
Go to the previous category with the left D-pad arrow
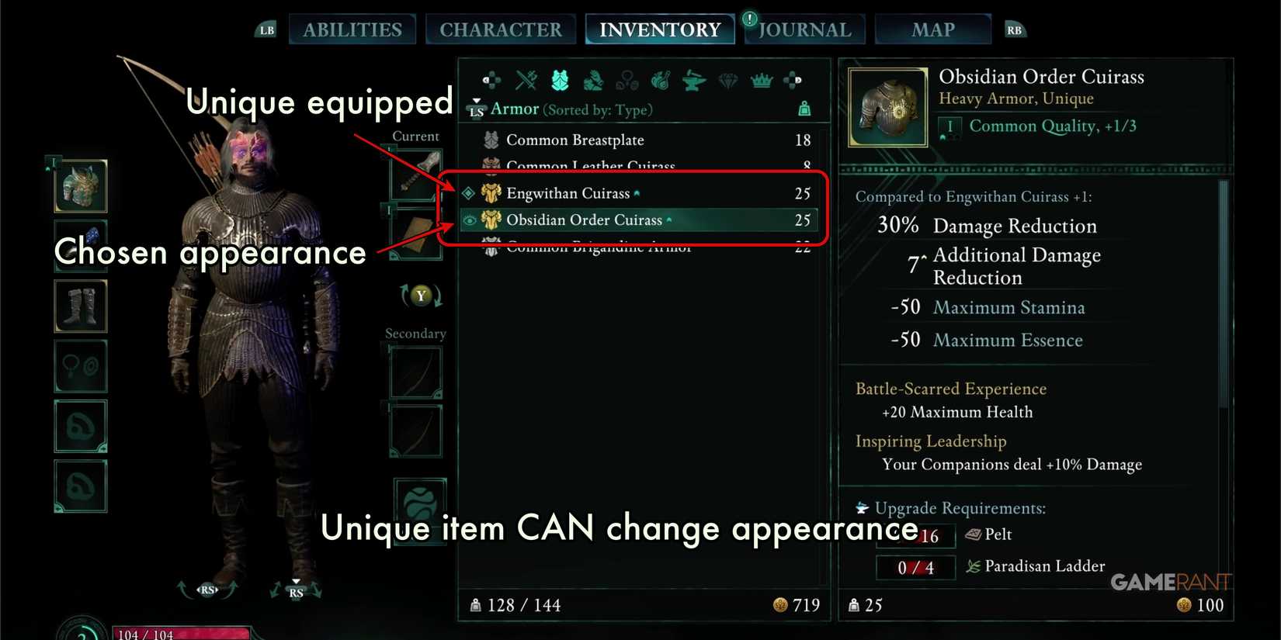pyautogui.click(x=491, y=80)
